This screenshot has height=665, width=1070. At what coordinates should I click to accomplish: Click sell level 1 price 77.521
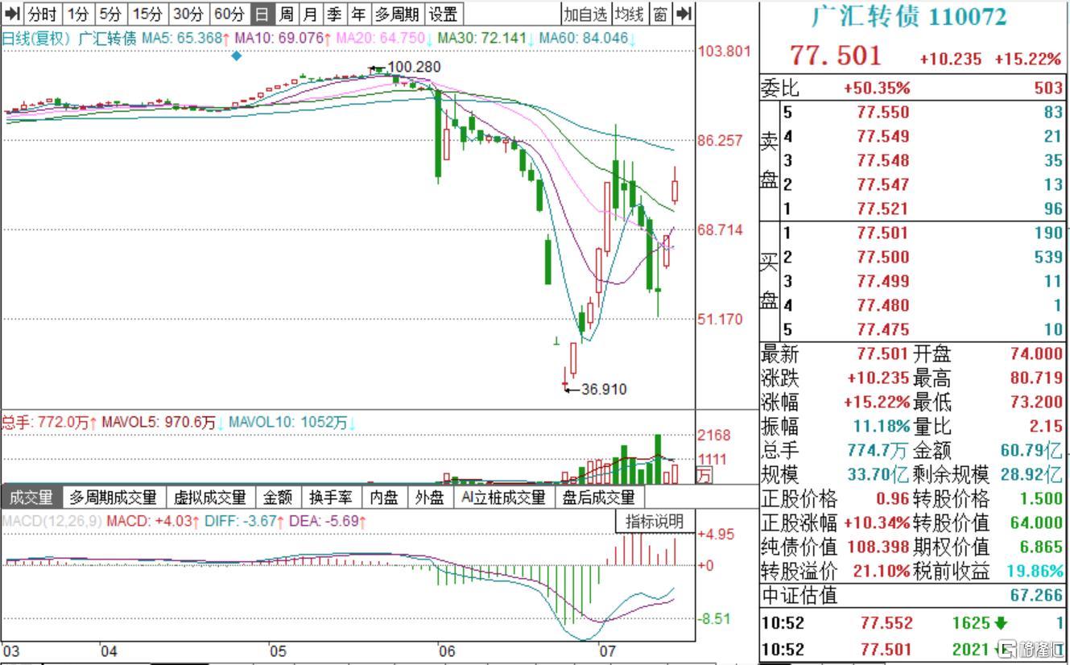[x=883, y=209]
